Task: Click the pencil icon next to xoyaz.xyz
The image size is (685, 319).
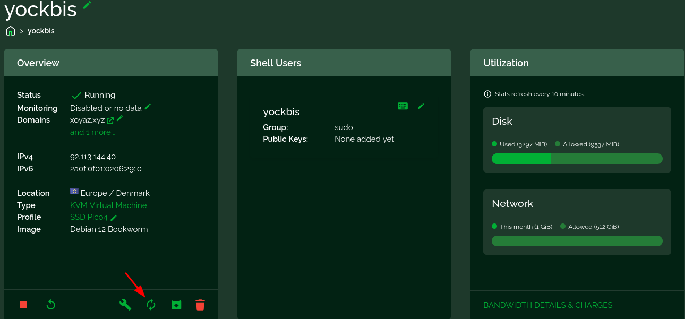Action: (120, 118)
